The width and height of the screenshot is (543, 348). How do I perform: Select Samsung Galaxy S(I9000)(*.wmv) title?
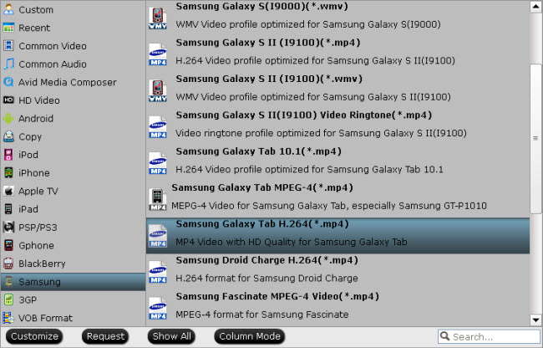(x=261, y=6)
